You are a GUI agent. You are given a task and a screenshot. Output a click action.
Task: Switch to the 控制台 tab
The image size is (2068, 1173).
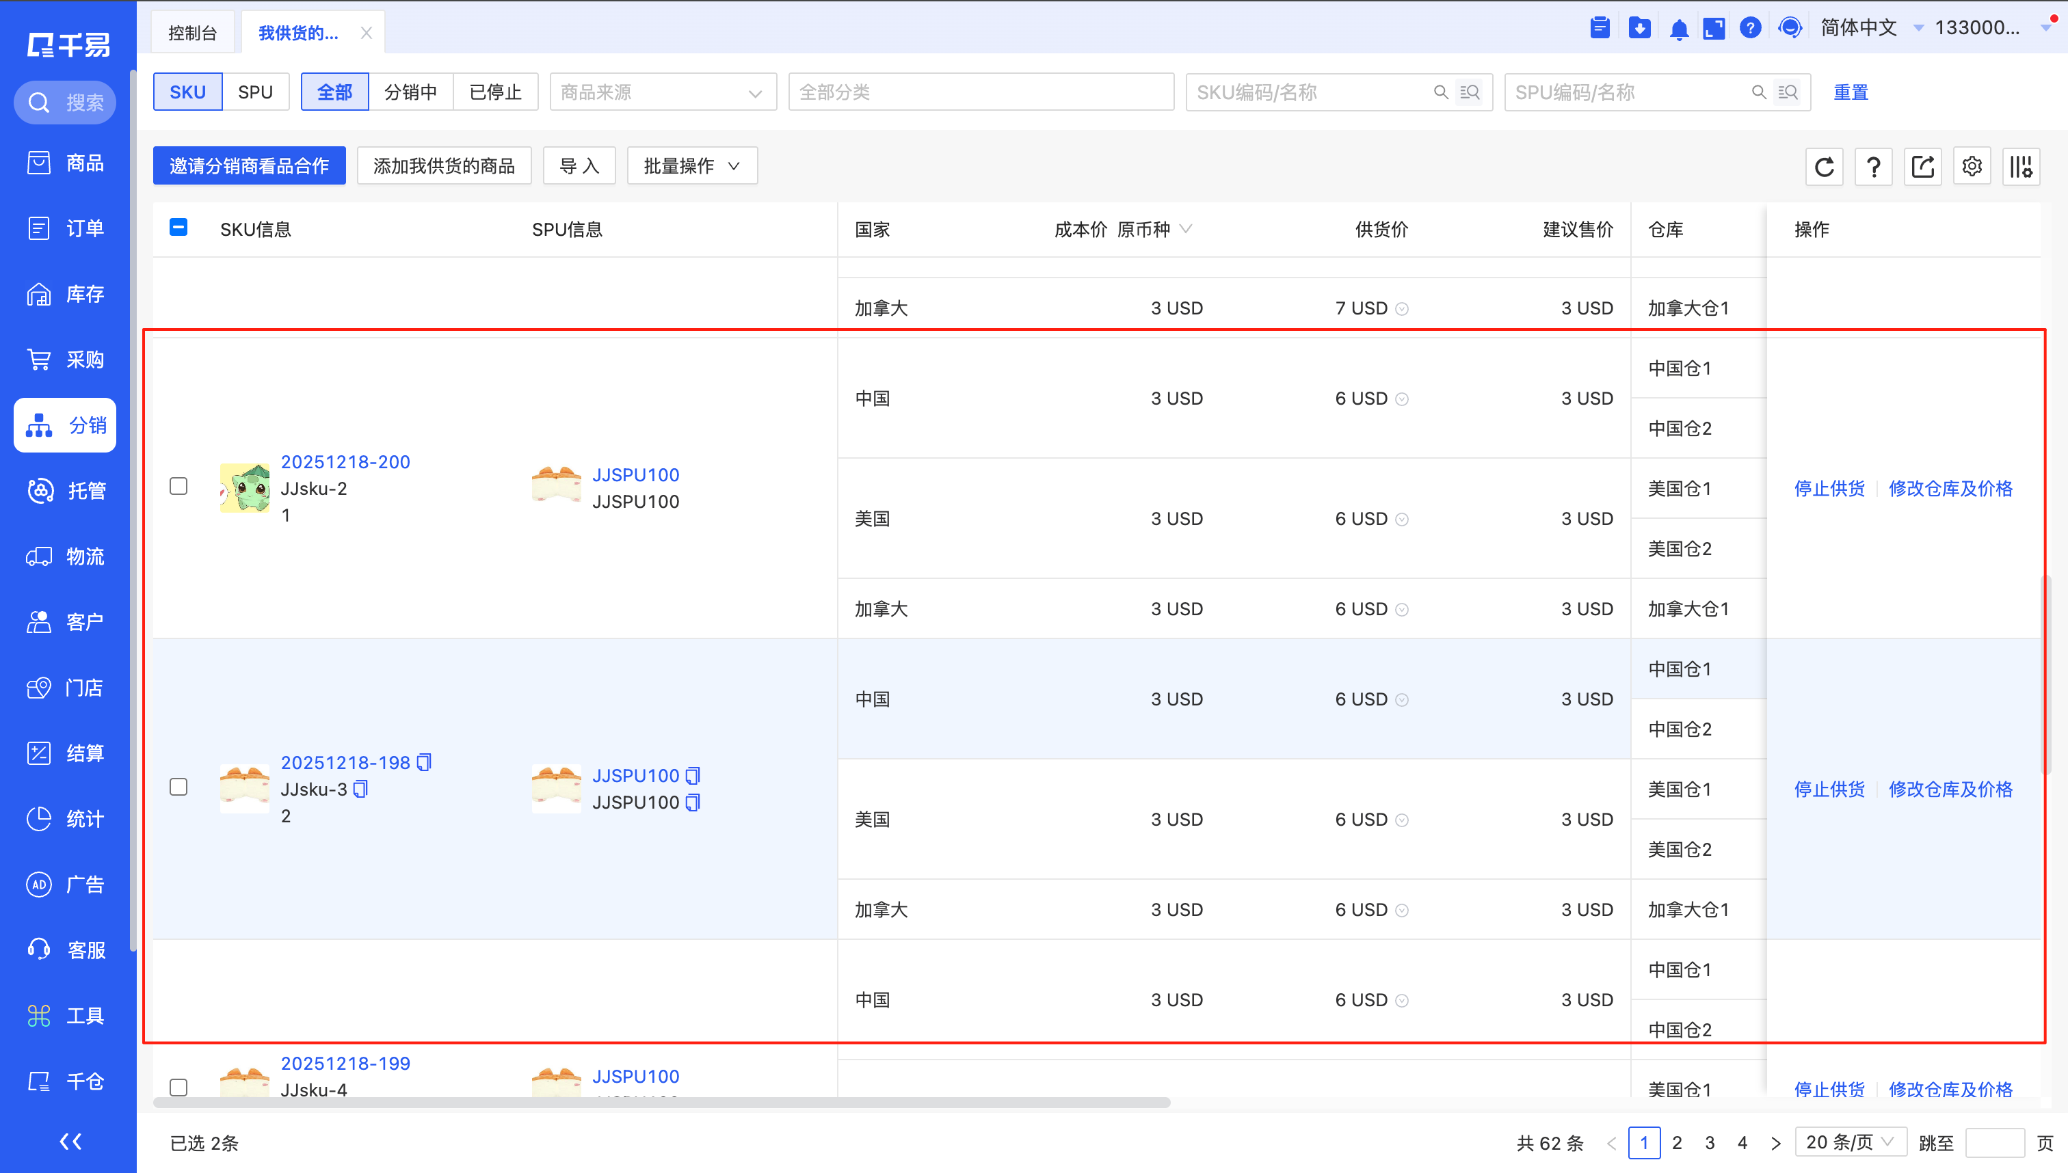coord(193,33)
